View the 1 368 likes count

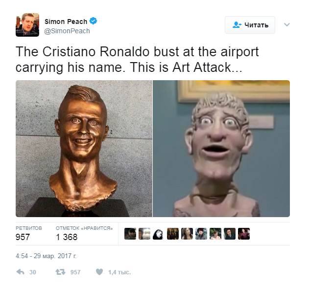click(x=67, y=237)
